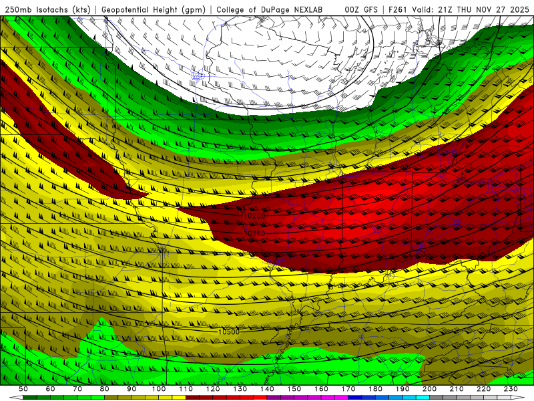The image size is (534, 401).
Task: Click the 70 value on the color scale
Action: [x=77, y=389]
